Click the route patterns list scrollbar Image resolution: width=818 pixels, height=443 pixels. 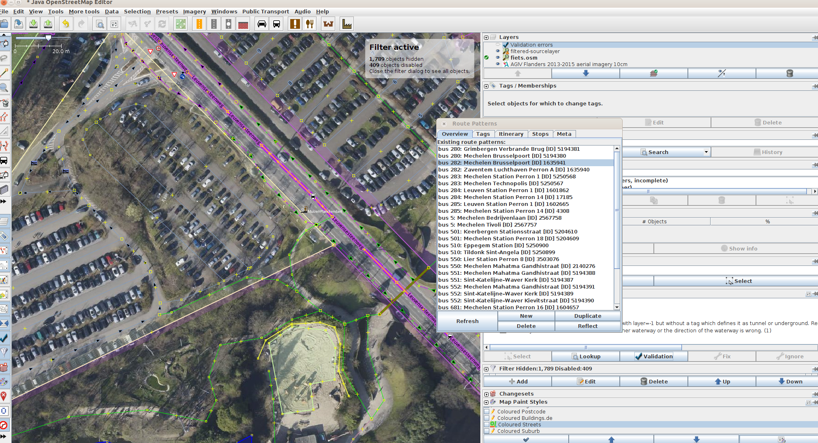[x=617, y=210]
